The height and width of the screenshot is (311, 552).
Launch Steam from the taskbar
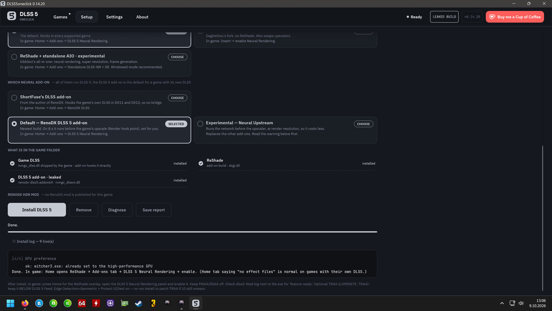138,303
